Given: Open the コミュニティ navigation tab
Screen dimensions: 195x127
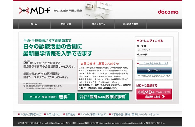Looking at the screenshot, I should coord(98,24).
